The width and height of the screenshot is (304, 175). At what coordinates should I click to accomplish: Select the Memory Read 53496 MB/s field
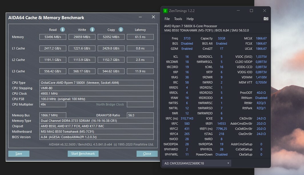tap(53, 37)
